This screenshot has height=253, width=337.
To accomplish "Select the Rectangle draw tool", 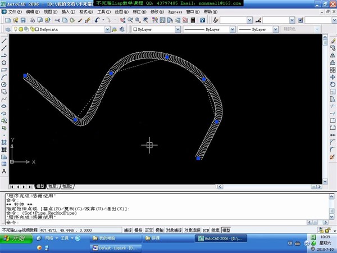I will (4, 70).
